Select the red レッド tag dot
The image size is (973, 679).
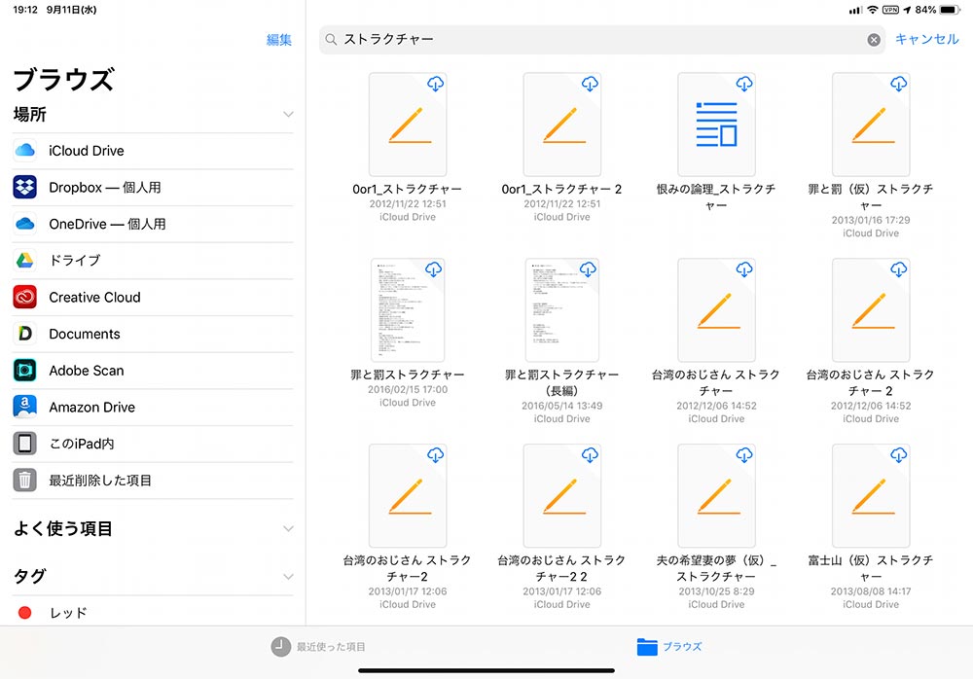[x=25, y=613]
